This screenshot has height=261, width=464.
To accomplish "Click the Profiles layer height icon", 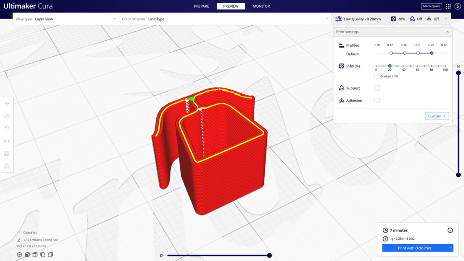I will pos(342,45).
